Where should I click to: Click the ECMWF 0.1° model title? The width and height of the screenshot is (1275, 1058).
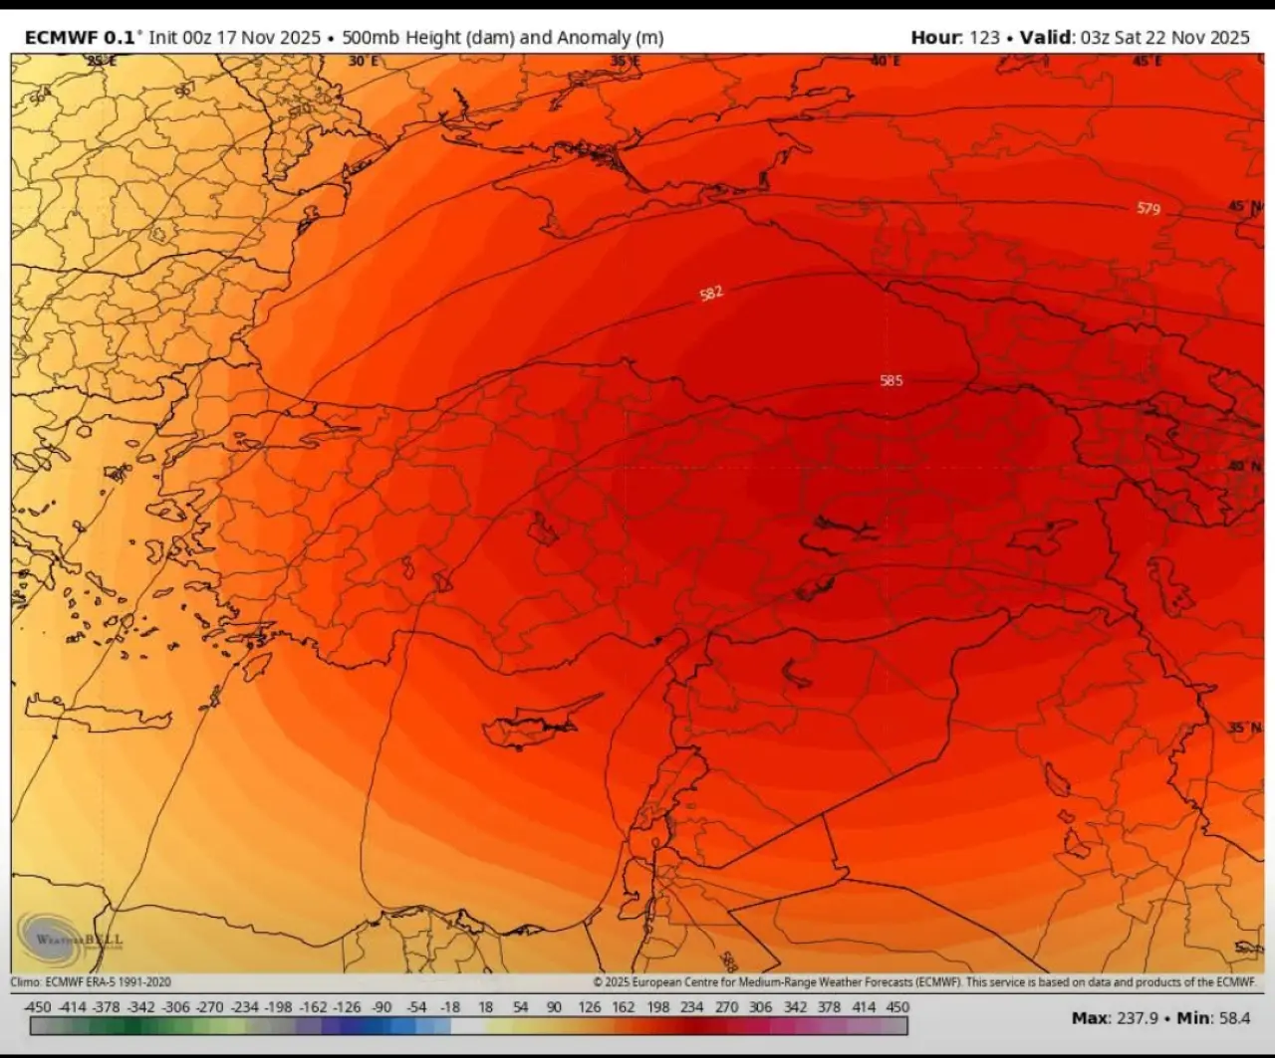[81, 38]
